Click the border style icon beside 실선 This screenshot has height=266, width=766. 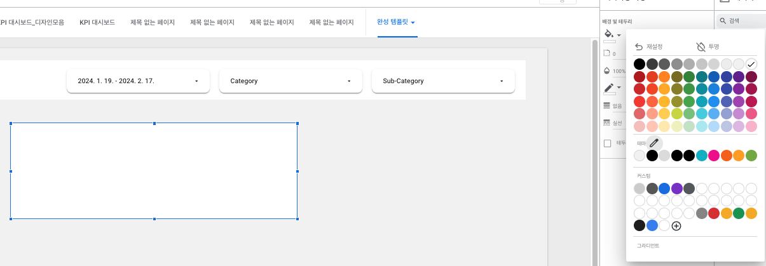(606, 122)
